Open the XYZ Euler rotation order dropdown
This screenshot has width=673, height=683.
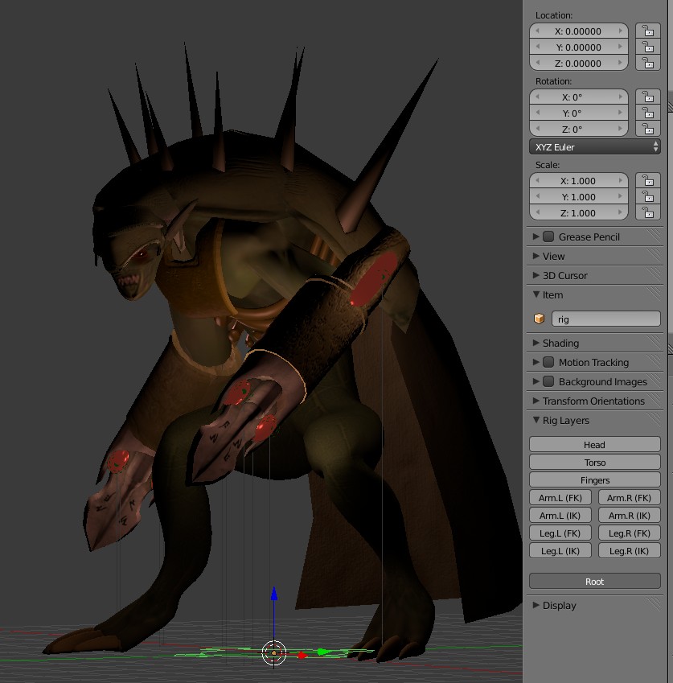tap(594, 146)
